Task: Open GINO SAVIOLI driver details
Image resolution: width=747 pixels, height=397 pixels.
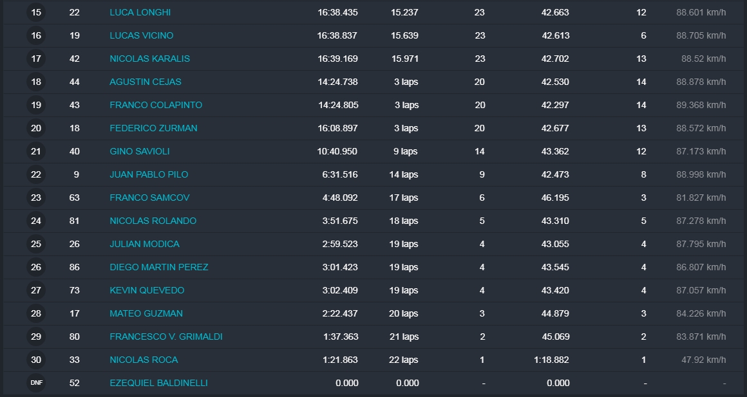Action: [x=140, y=151]
